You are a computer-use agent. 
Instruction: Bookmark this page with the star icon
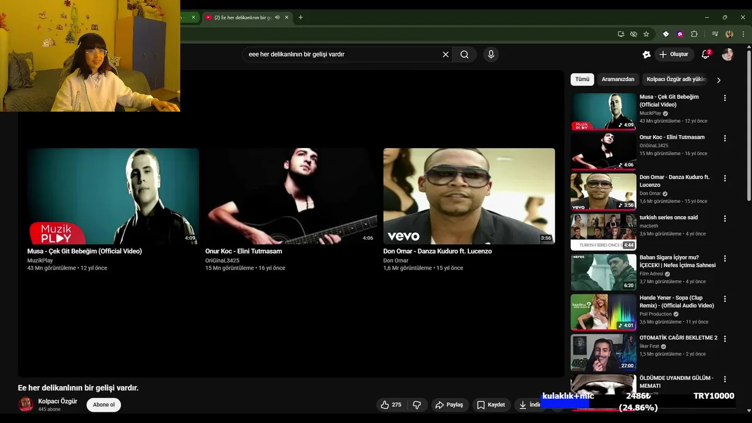646,34
